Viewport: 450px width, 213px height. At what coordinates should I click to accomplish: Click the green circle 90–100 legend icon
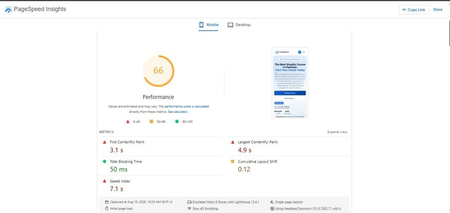[x=177, y=122]
